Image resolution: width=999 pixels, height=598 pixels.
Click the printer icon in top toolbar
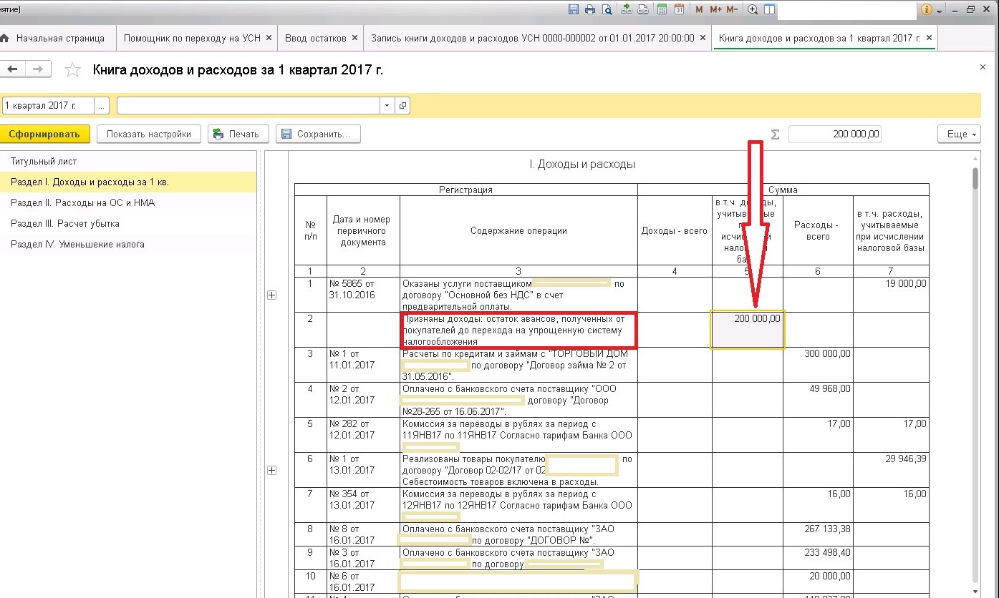click(590, 10)
